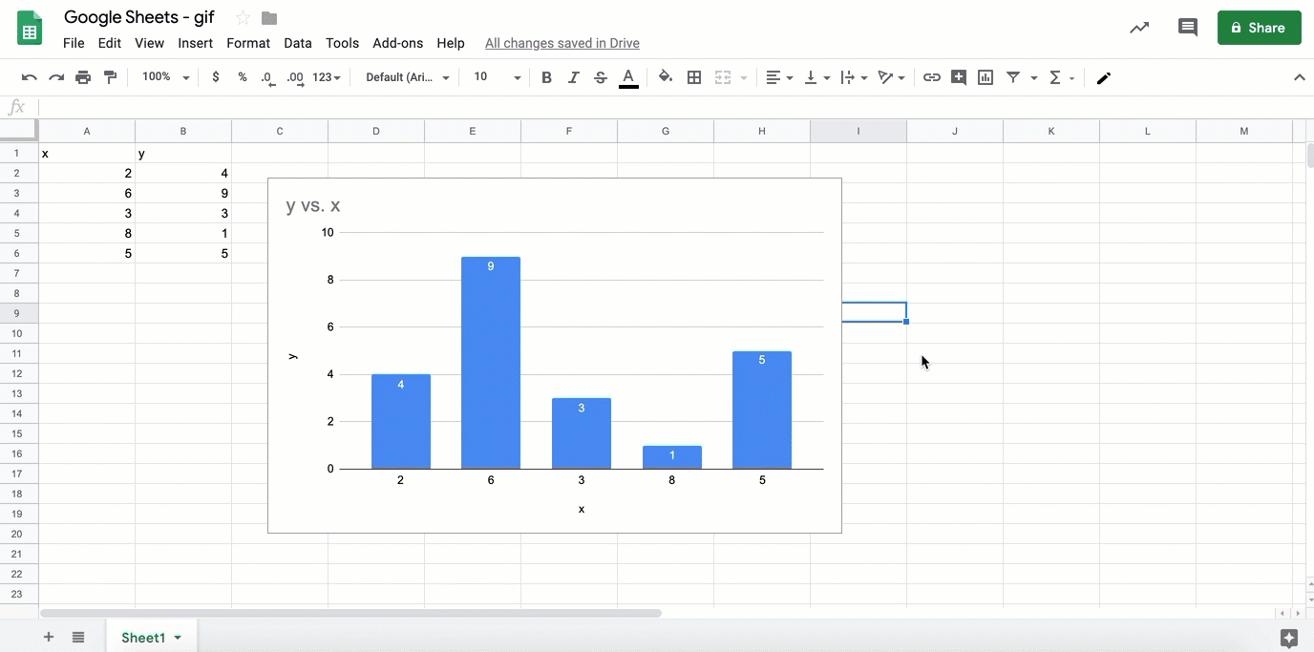Toggle italic formatting

573,77
